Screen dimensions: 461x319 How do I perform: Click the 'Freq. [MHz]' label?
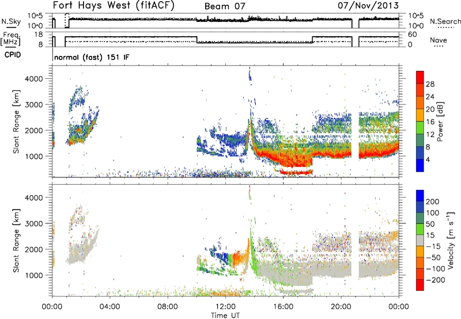(x=11, y=39)
